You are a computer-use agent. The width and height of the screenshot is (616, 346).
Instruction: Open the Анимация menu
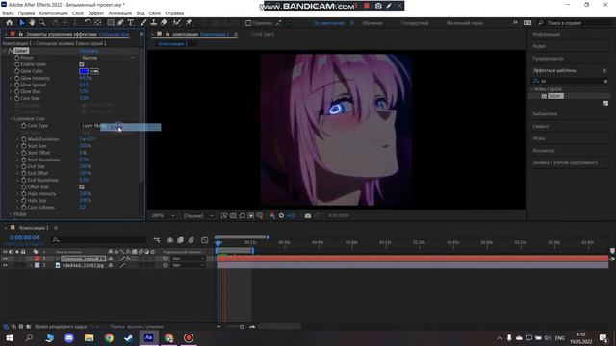[x=120, y=13]
